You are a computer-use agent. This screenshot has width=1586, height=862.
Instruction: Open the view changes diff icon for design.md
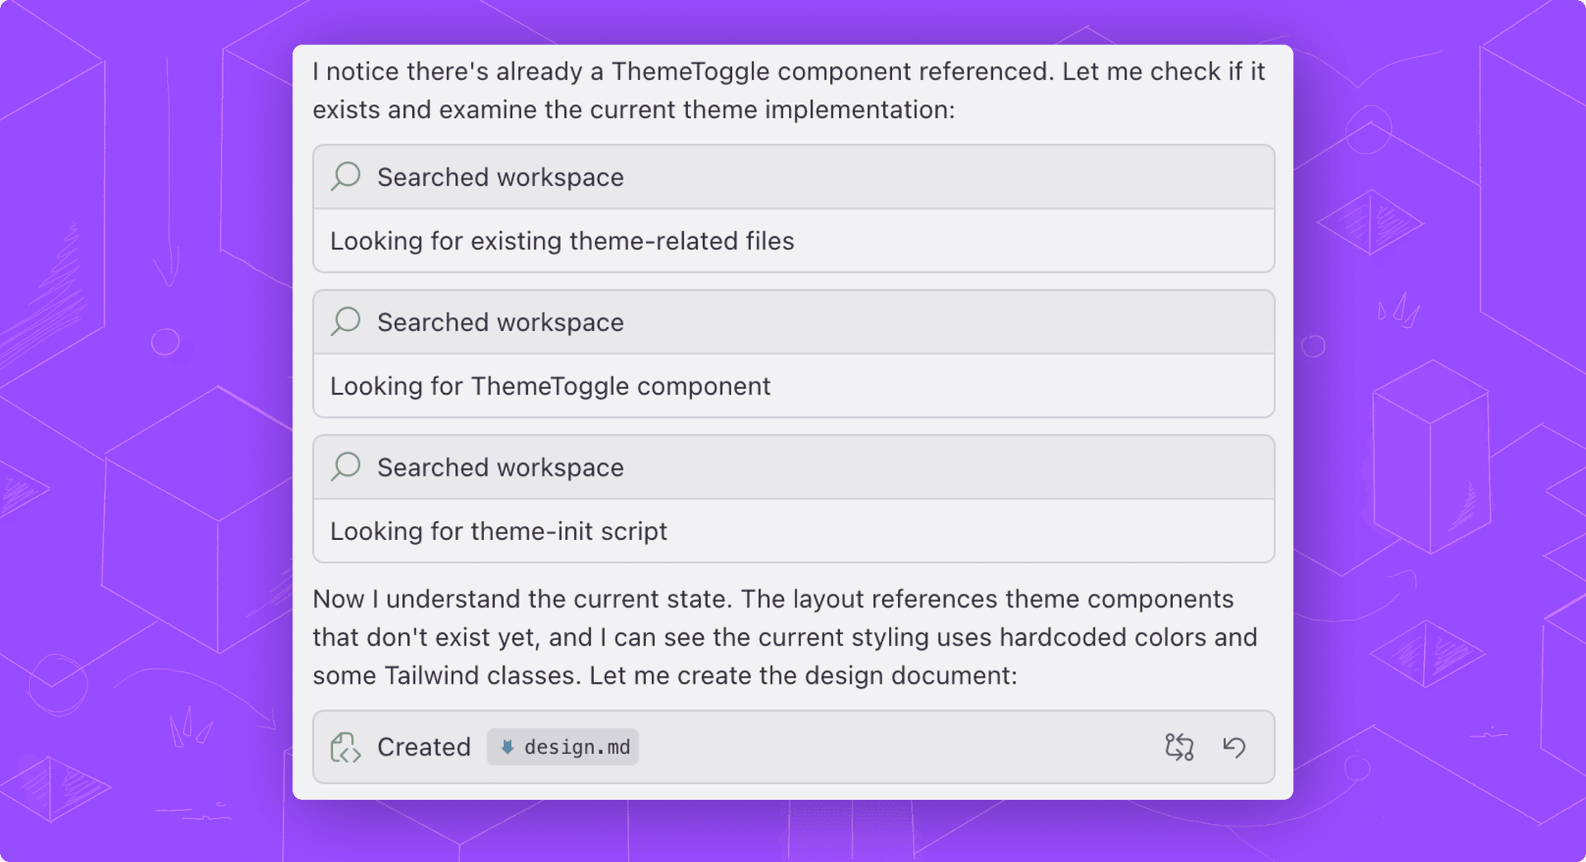coord(1180,747)
